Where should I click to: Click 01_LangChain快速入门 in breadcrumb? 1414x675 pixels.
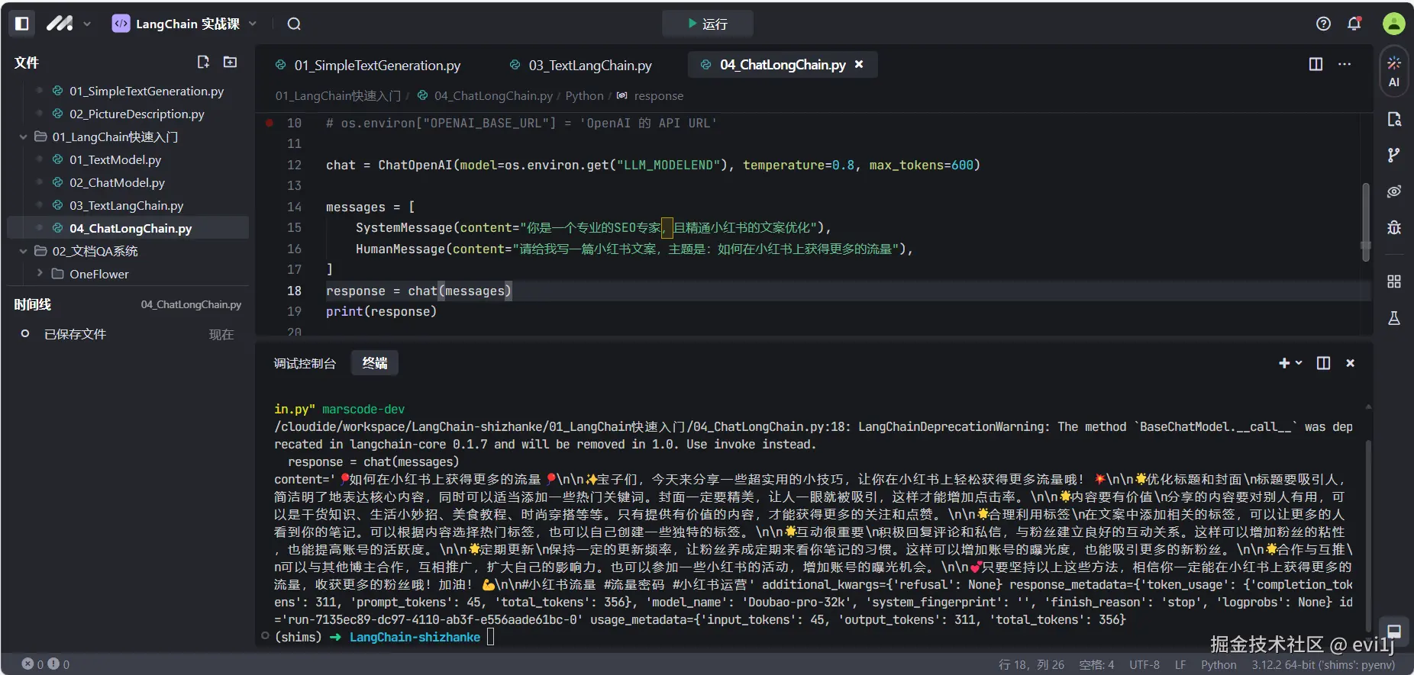(337, 96)
